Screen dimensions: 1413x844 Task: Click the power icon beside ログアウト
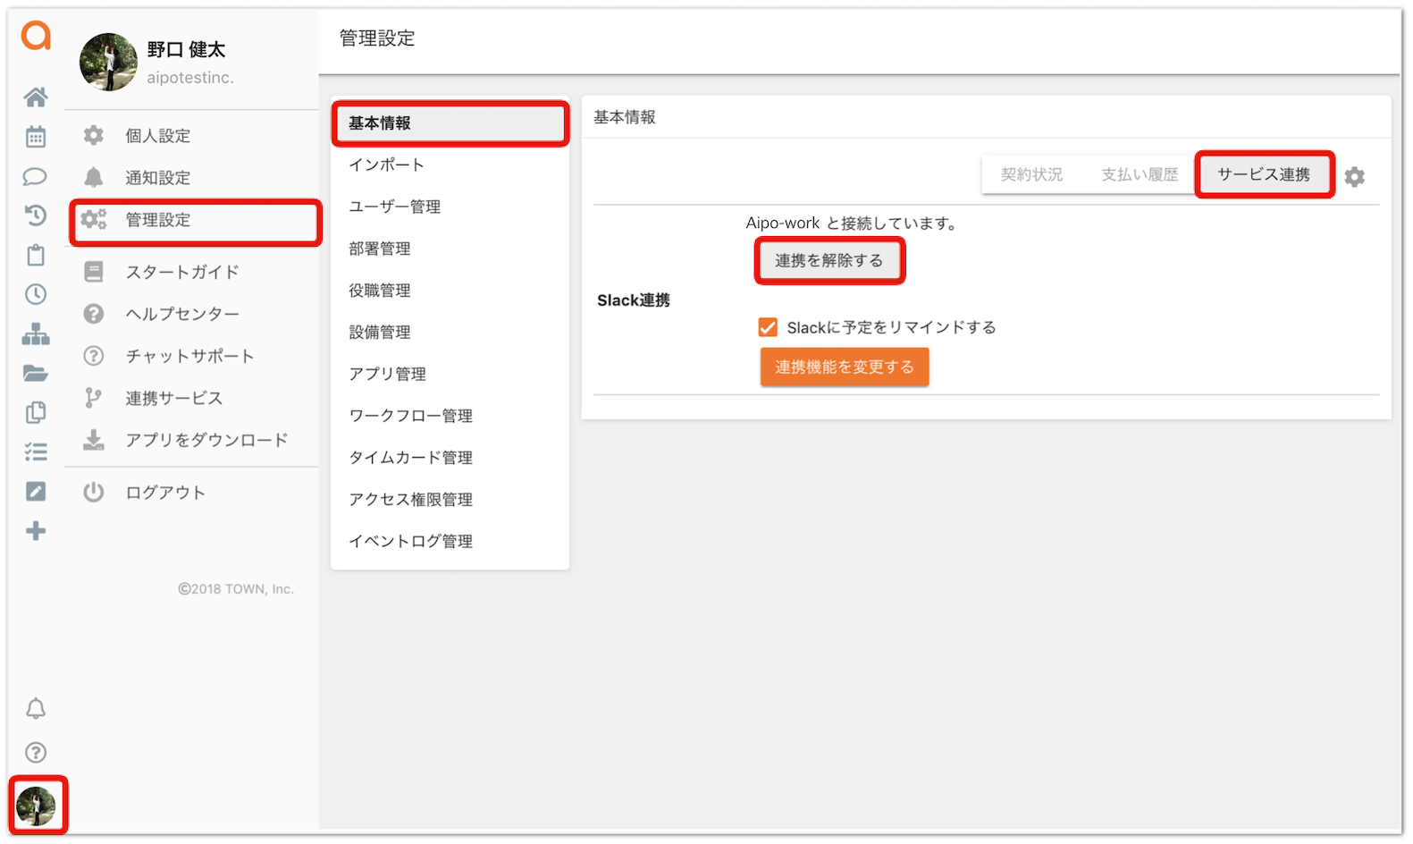click(x=94, y=492)
